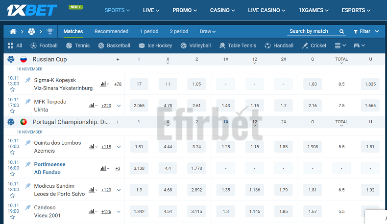Switch to the Recommended tab
The height and width of the screenshot is (224, 387).
[111, 31]
